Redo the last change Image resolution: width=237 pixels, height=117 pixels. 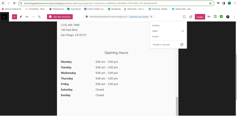33,17
